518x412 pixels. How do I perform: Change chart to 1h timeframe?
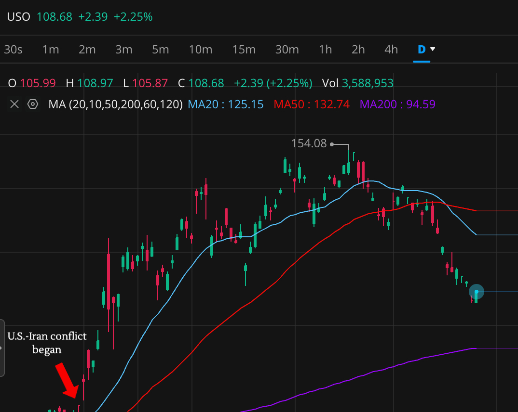(x=326, y=50)
